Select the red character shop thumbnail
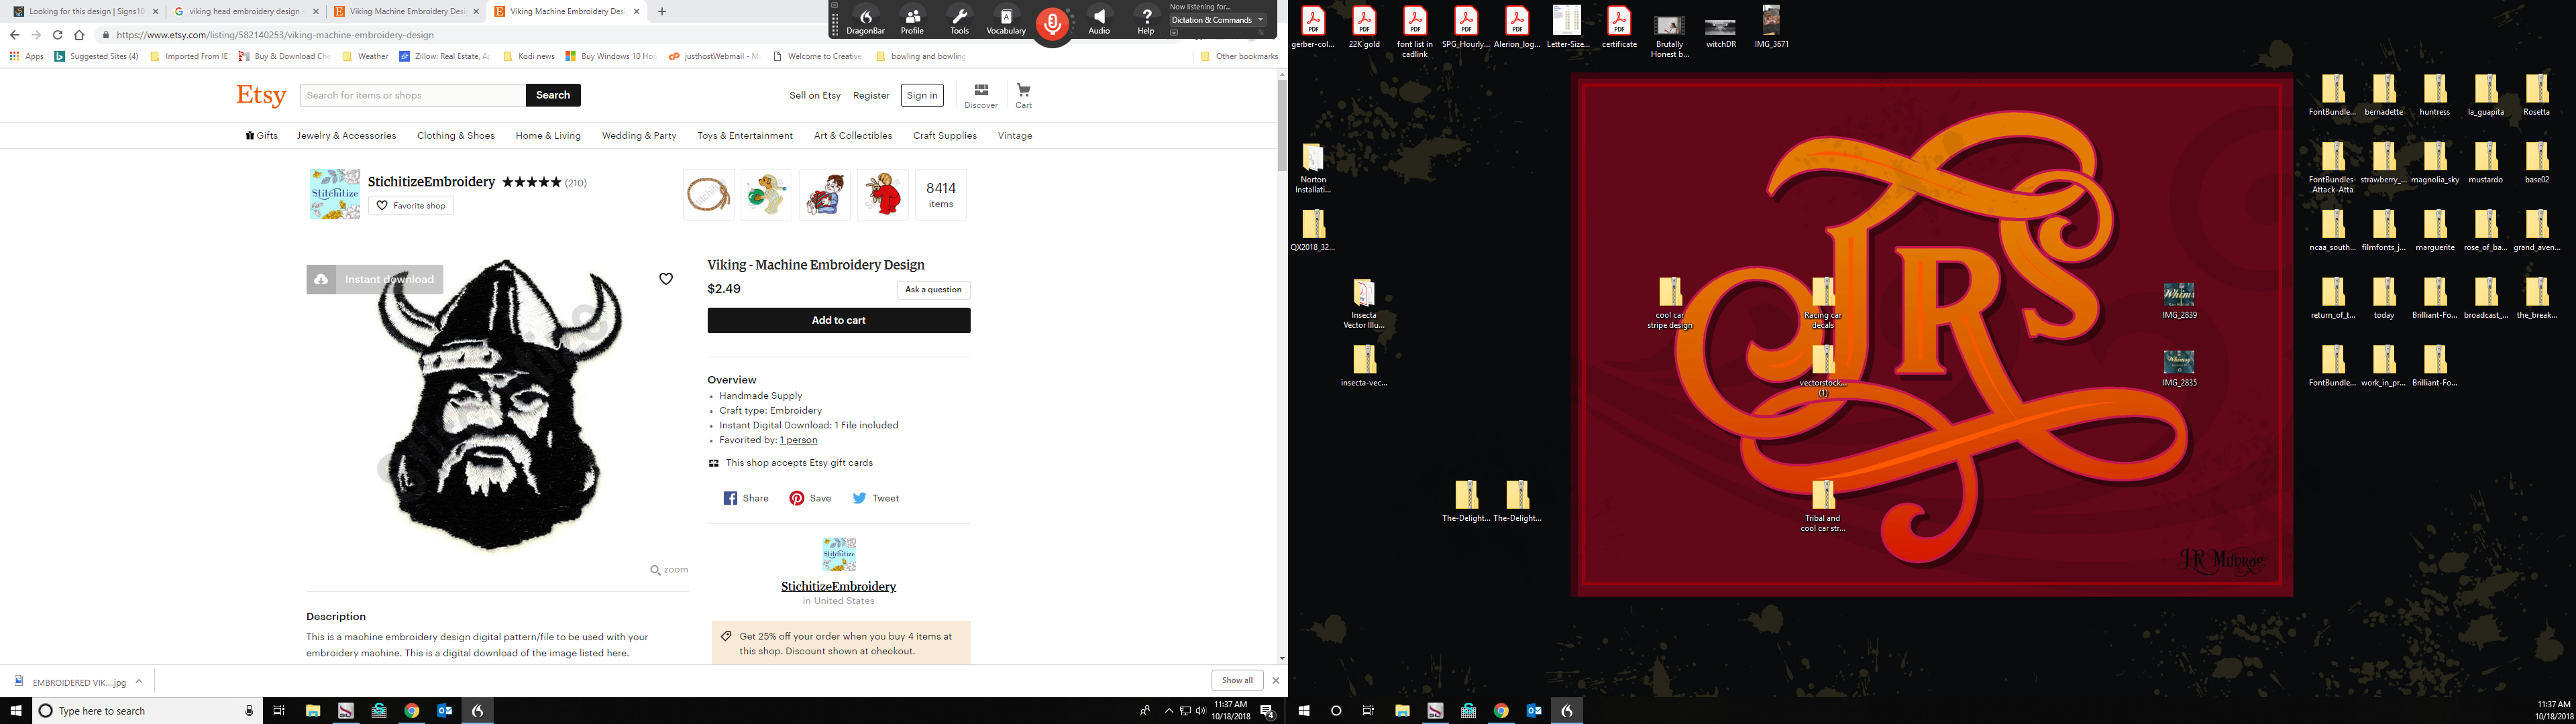Viewport: 2576px width, 724px height. 883,195
